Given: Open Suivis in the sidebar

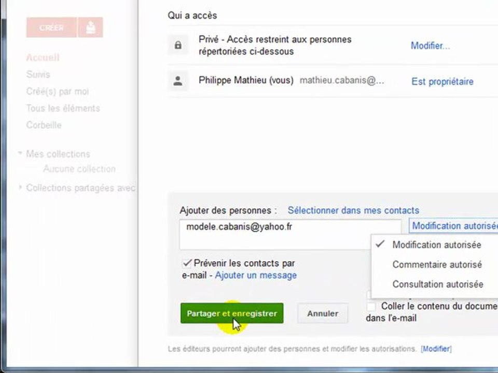Looking at the screenshot, I should [x=38, y=75].
